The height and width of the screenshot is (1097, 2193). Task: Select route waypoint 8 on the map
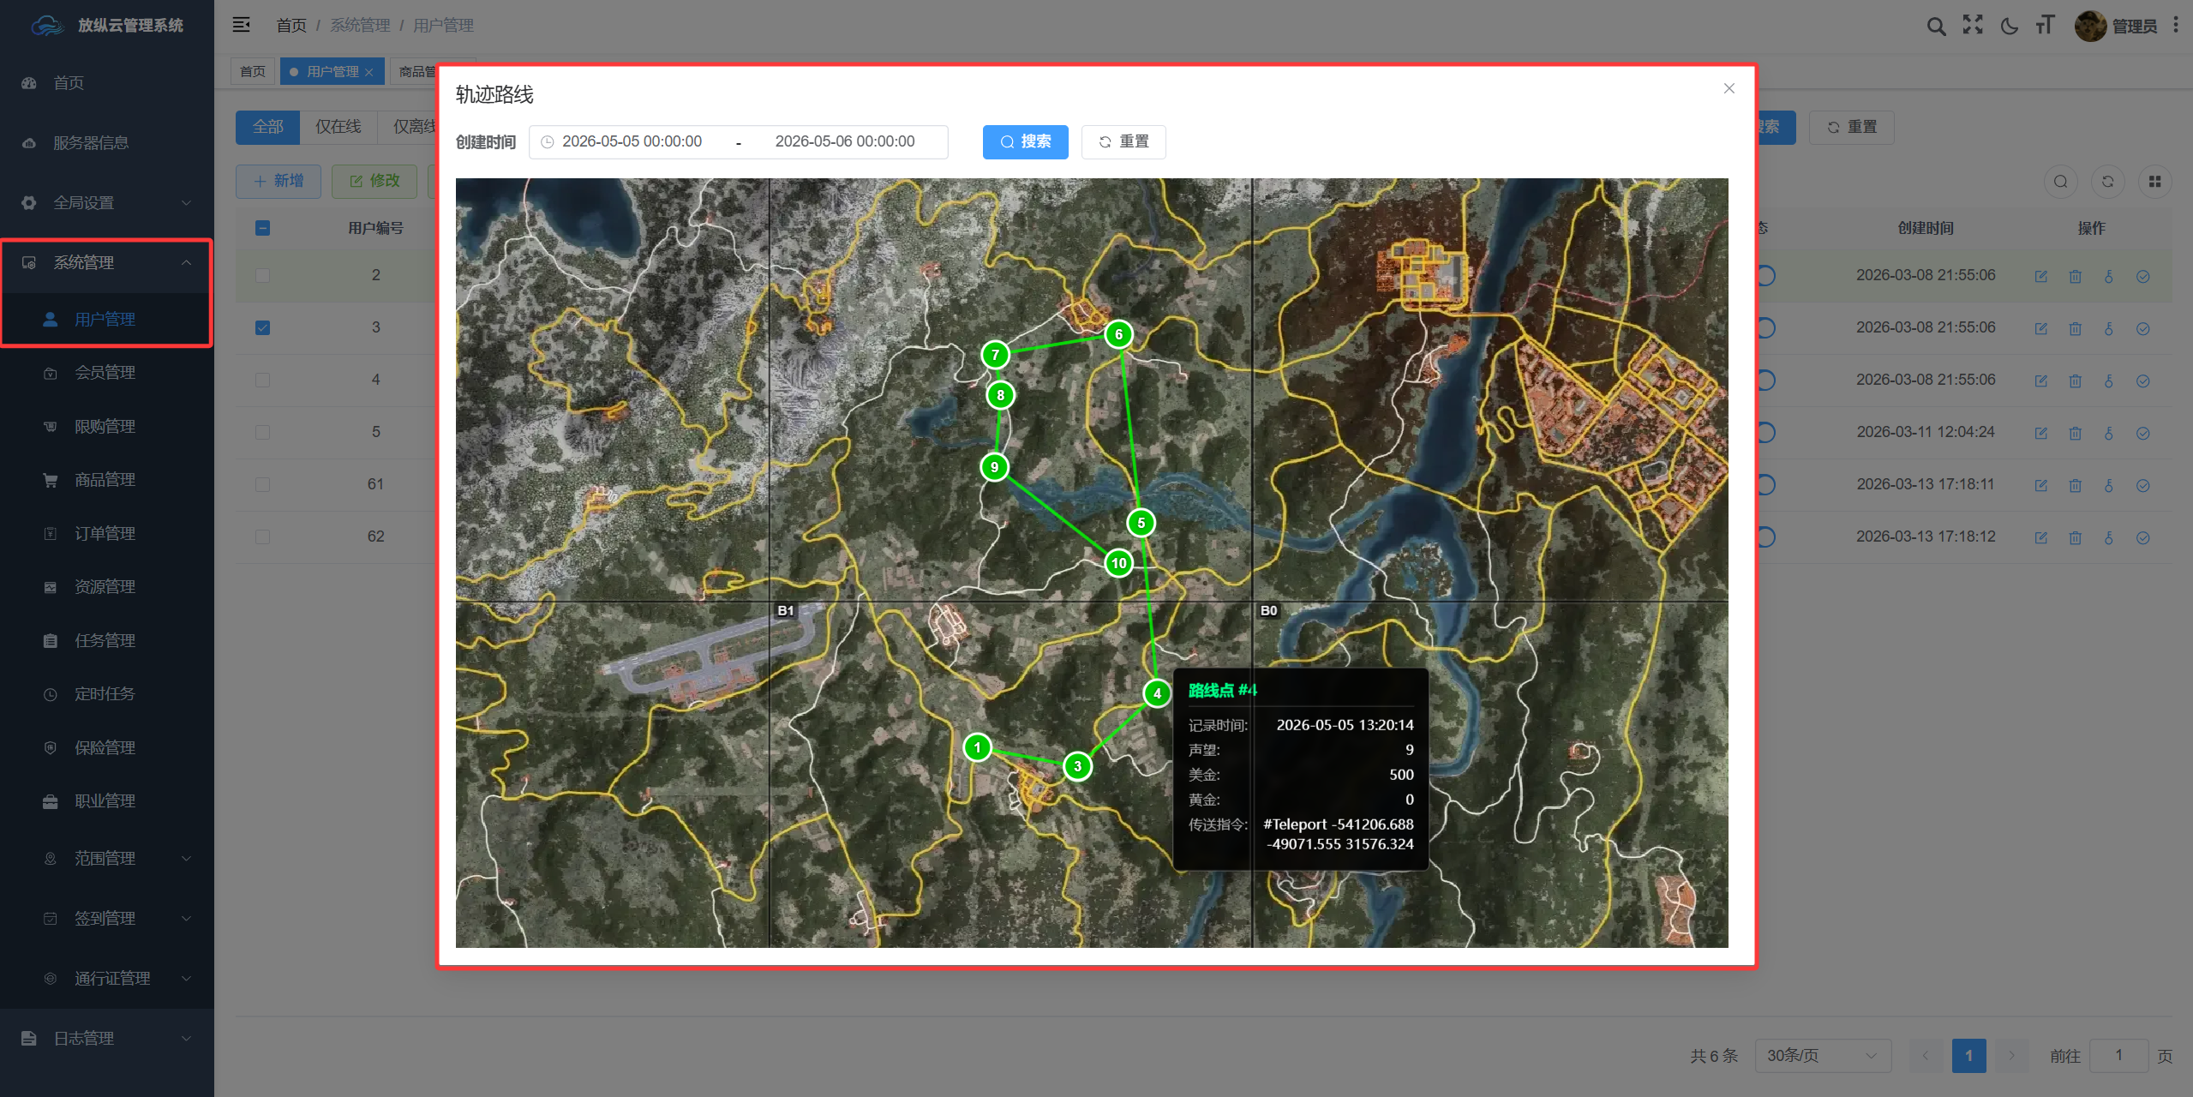pos(1000,395)
